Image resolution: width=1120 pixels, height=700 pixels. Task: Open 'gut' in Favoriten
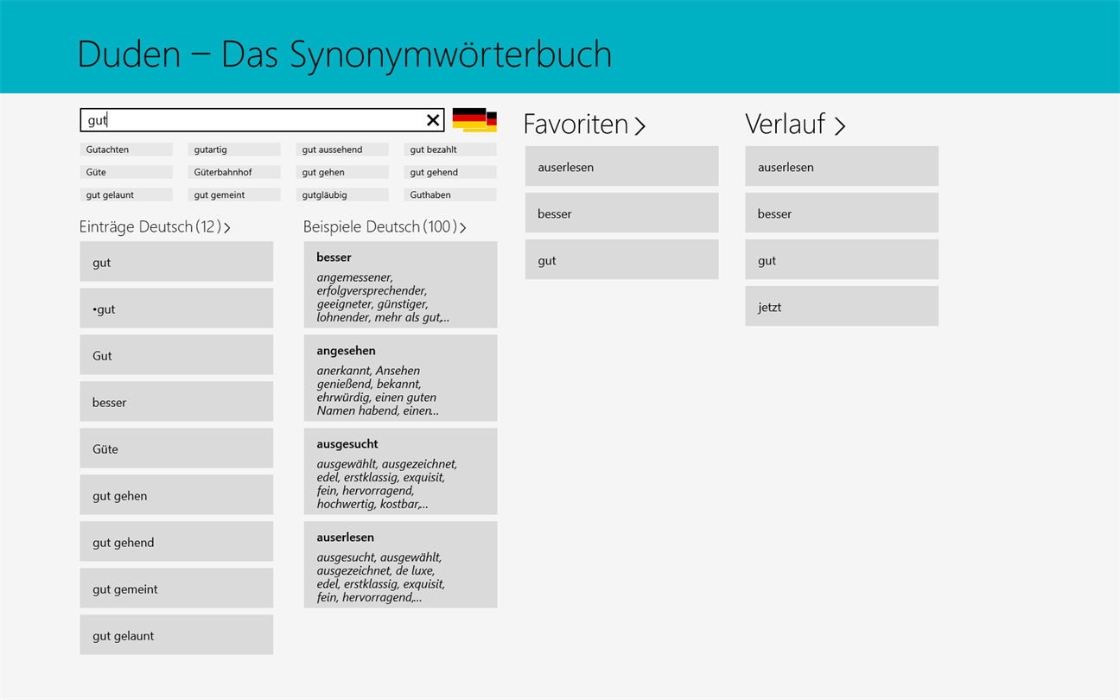[621, 259]
